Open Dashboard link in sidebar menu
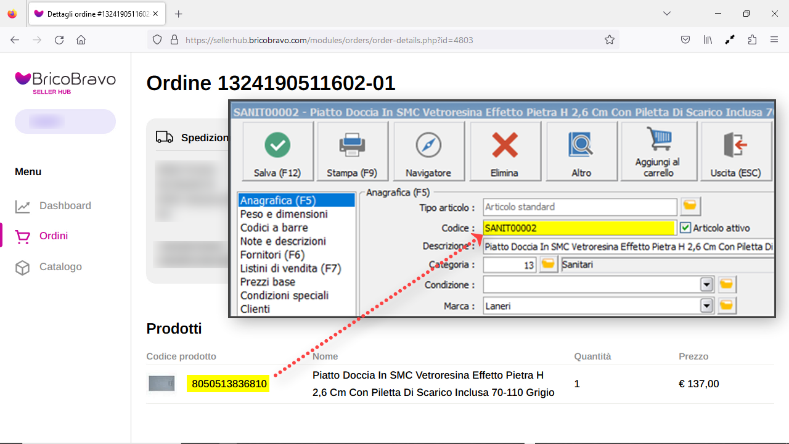Screen dimensions: 789x444 65,206
